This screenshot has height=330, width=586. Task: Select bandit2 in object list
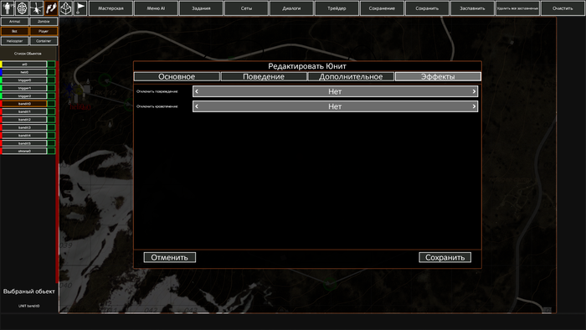tap(24, 120)
